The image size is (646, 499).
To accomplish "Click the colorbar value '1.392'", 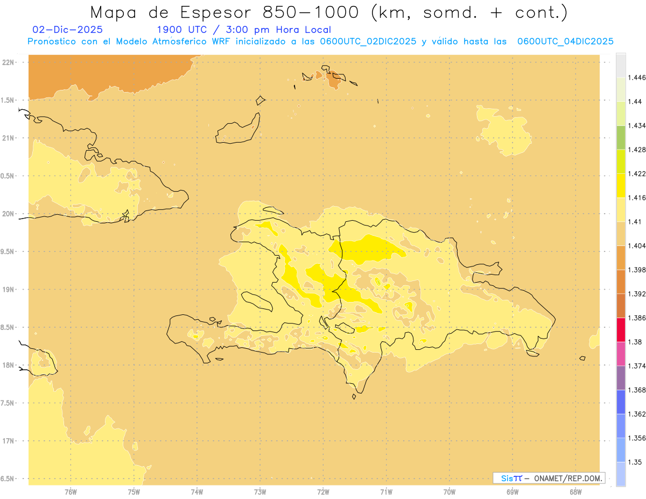I will click(636, 294).
